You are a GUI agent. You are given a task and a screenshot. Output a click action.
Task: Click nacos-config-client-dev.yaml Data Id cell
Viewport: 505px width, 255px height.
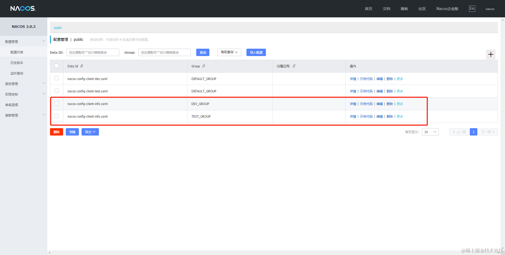pyautogui.click(x=87, y=79)
